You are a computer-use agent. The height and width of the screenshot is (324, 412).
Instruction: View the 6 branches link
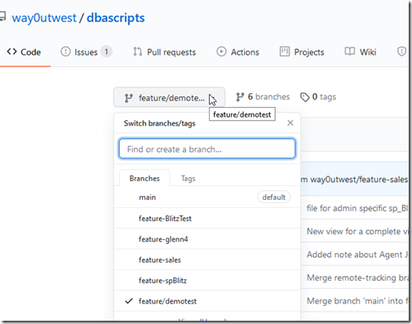(263, 97)
